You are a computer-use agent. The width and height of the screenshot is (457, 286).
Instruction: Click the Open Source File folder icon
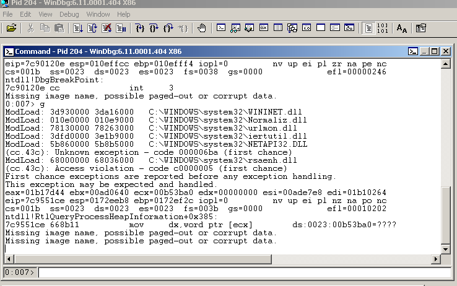click(11, 28)
